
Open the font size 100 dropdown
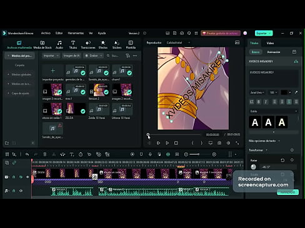[273, 92]
